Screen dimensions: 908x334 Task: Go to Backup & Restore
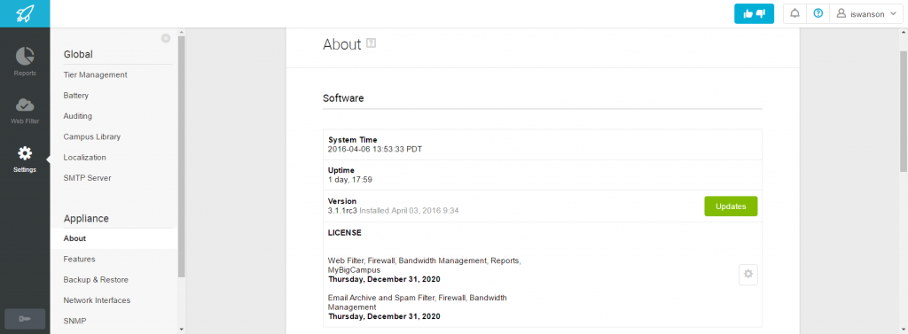point(96,280)
